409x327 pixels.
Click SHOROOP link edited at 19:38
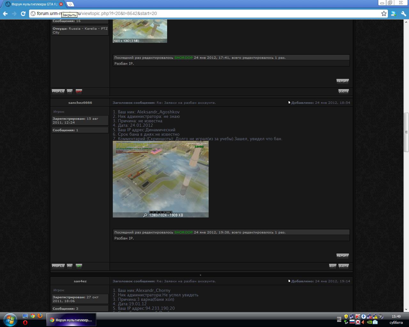[x=183, y=232]
